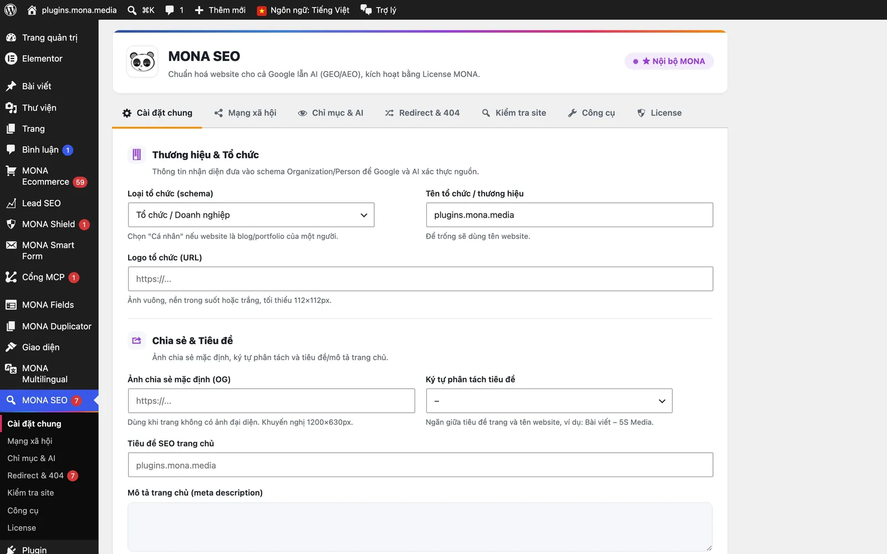The width and height of the screenshot is (887, 554).
Task: Switch to the Mạng xã hội tab
Action: click(245, 113)
